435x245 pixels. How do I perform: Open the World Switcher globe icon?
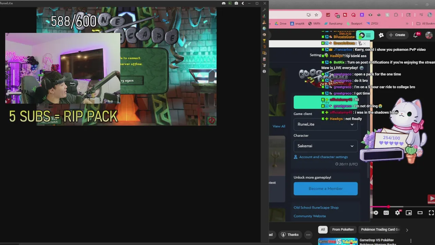(264, 29)
